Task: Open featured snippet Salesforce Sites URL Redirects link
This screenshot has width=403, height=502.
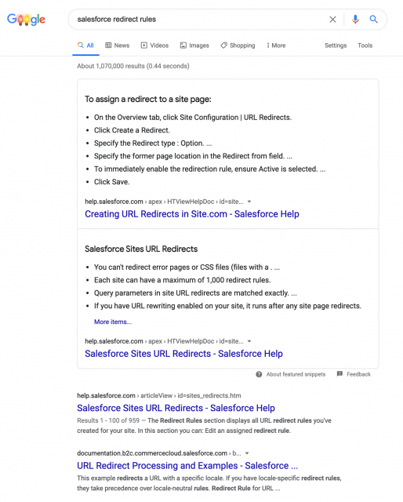Action: [x=183, y=354]
